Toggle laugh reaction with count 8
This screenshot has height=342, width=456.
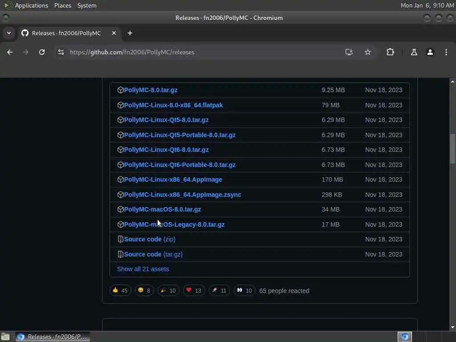click(144, 290)
